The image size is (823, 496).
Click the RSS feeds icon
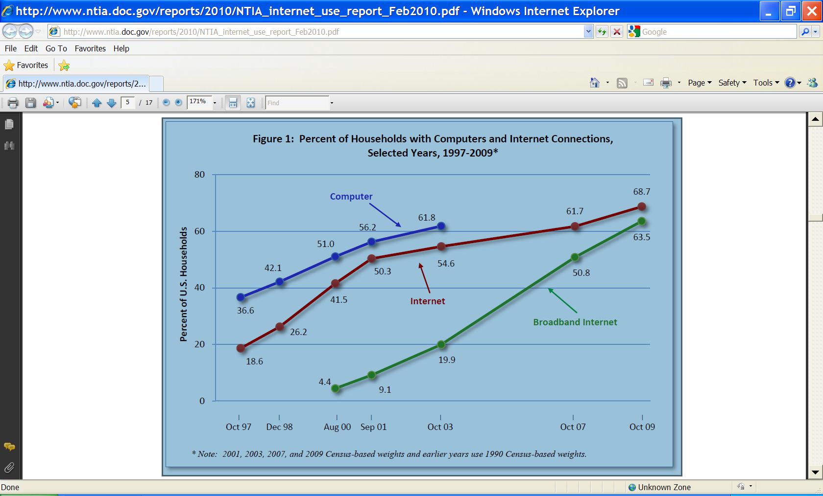[x=622, y=83]
